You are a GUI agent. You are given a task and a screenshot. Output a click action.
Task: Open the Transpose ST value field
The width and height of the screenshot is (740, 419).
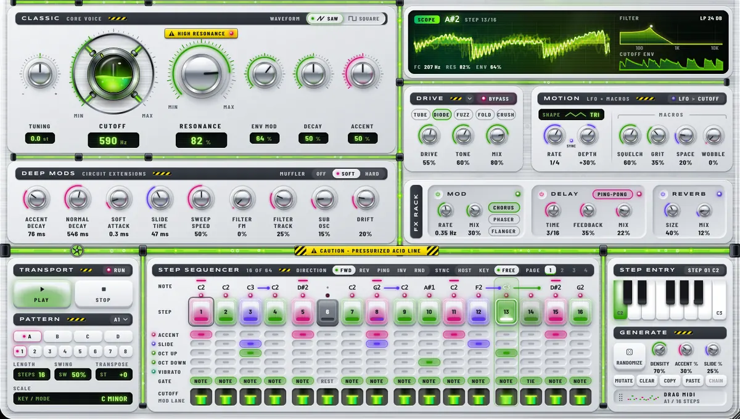[113, 375]
